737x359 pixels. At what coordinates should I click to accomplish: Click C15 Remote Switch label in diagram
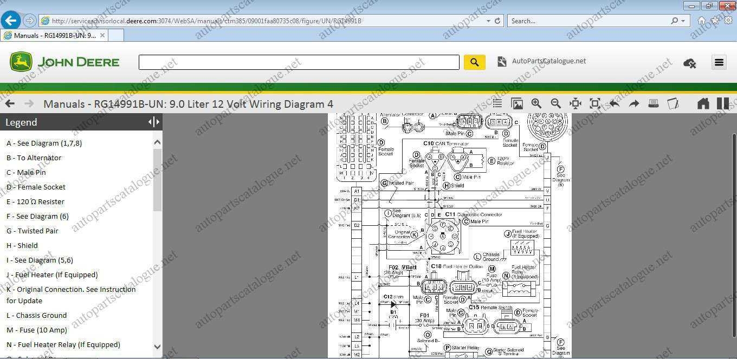[x=490, y=308]
